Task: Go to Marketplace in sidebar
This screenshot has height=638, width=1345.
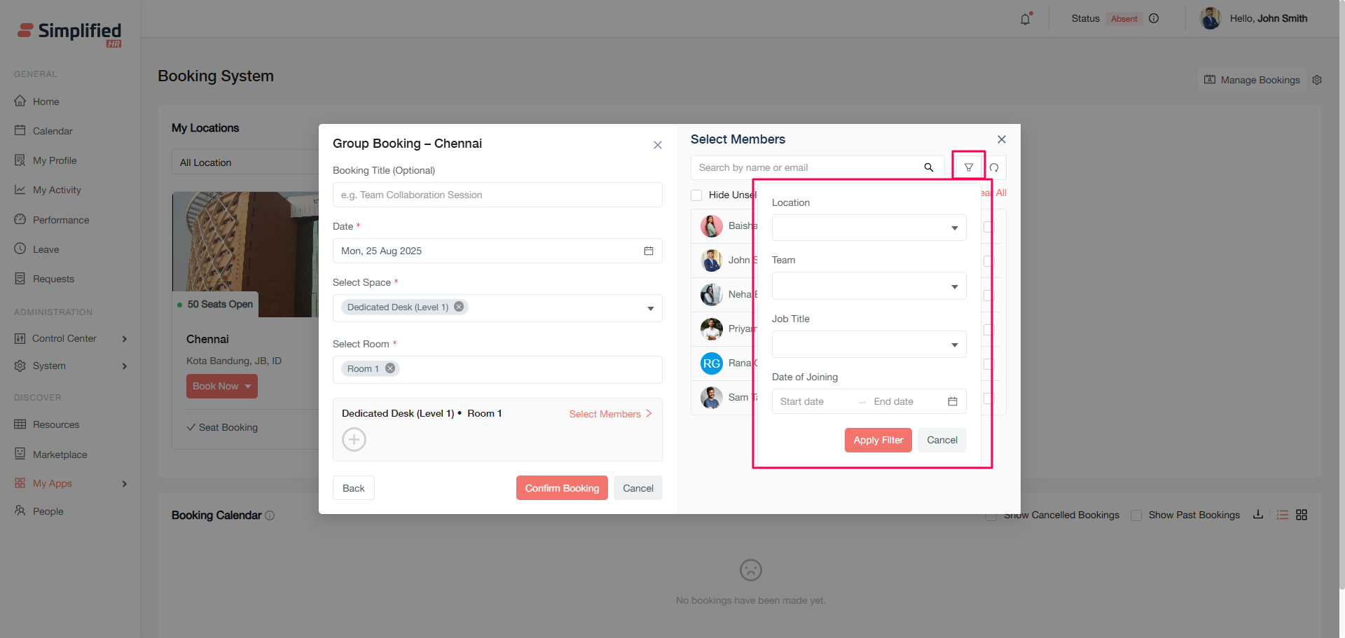Action: 60,455
